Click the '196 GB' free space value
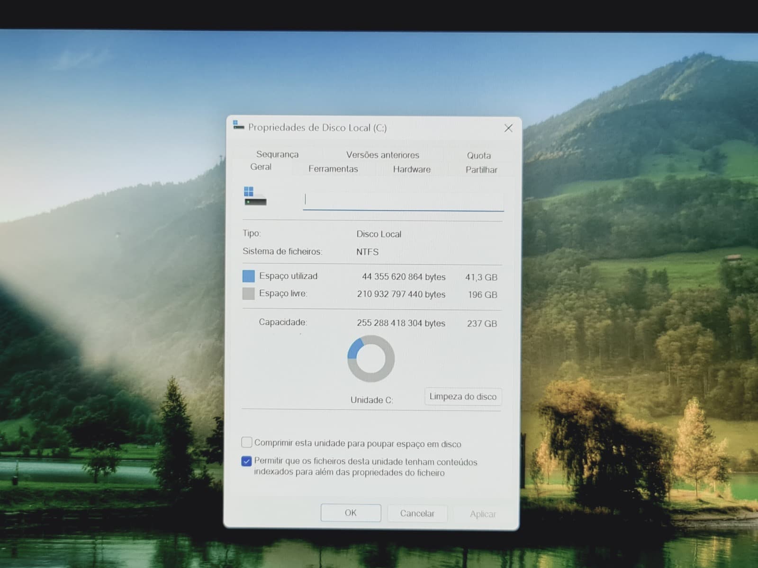The width and height of the screenshot is (758, 568). point(482,295)
